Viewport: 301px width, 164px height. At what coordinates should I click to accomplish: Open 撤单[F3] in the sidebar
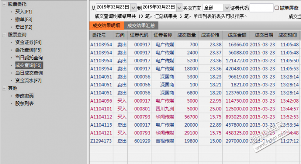pos(24,20)
